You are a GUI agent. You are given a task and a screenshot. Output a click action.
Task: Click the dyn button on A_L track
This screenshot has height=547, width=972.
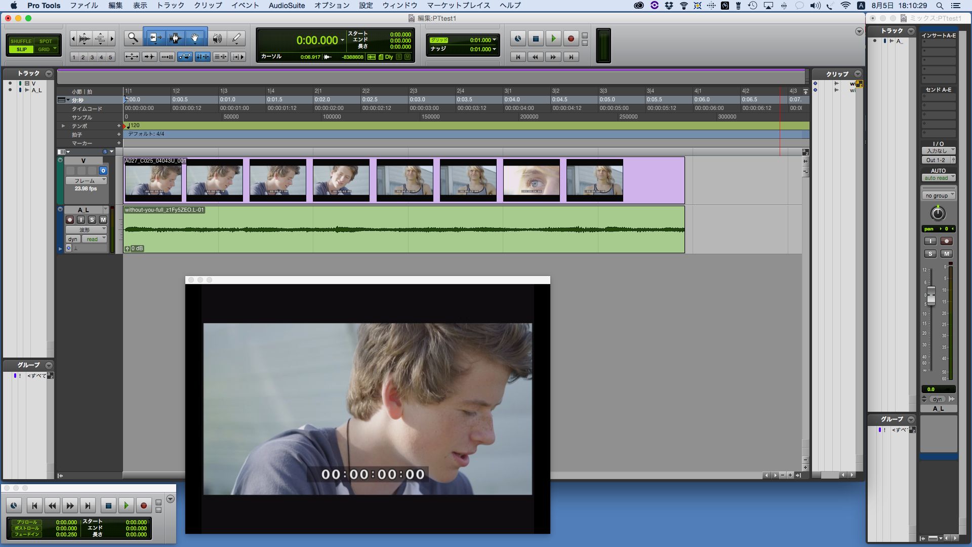[73, 239]
